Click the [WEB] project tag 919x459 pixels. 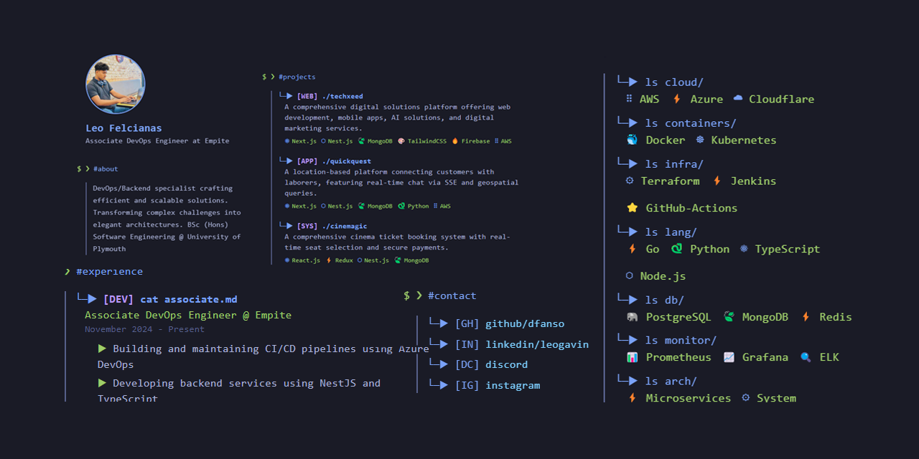(x=307, y=96)
